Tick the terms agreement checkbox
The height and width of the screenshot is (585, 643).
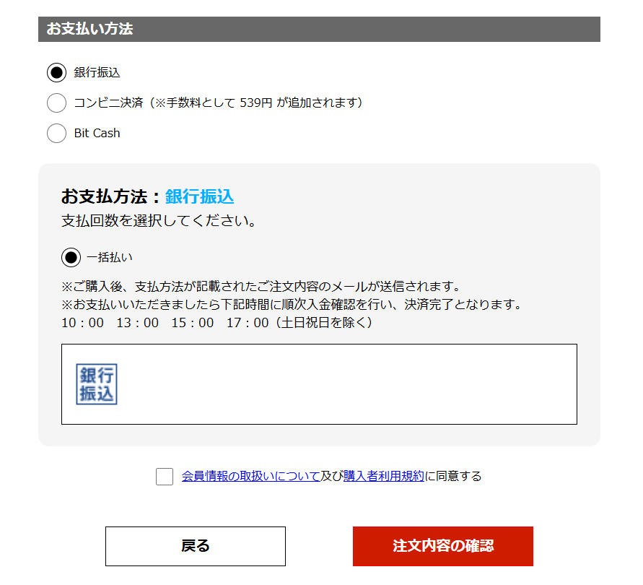pyautogui.click(x=165, y=477)
